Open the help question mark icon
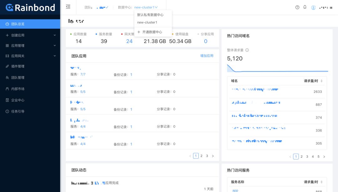The width and height of the screenshot is (338, 192). [x=297, y=7]
